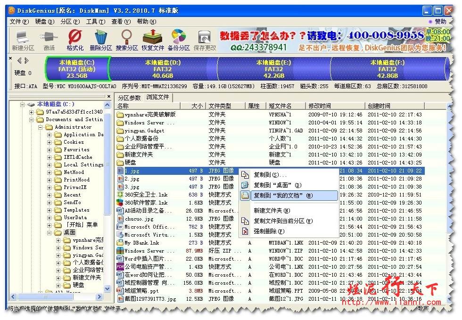
Task: Select the 域组策略.ppt file icon
Action: 120,291
